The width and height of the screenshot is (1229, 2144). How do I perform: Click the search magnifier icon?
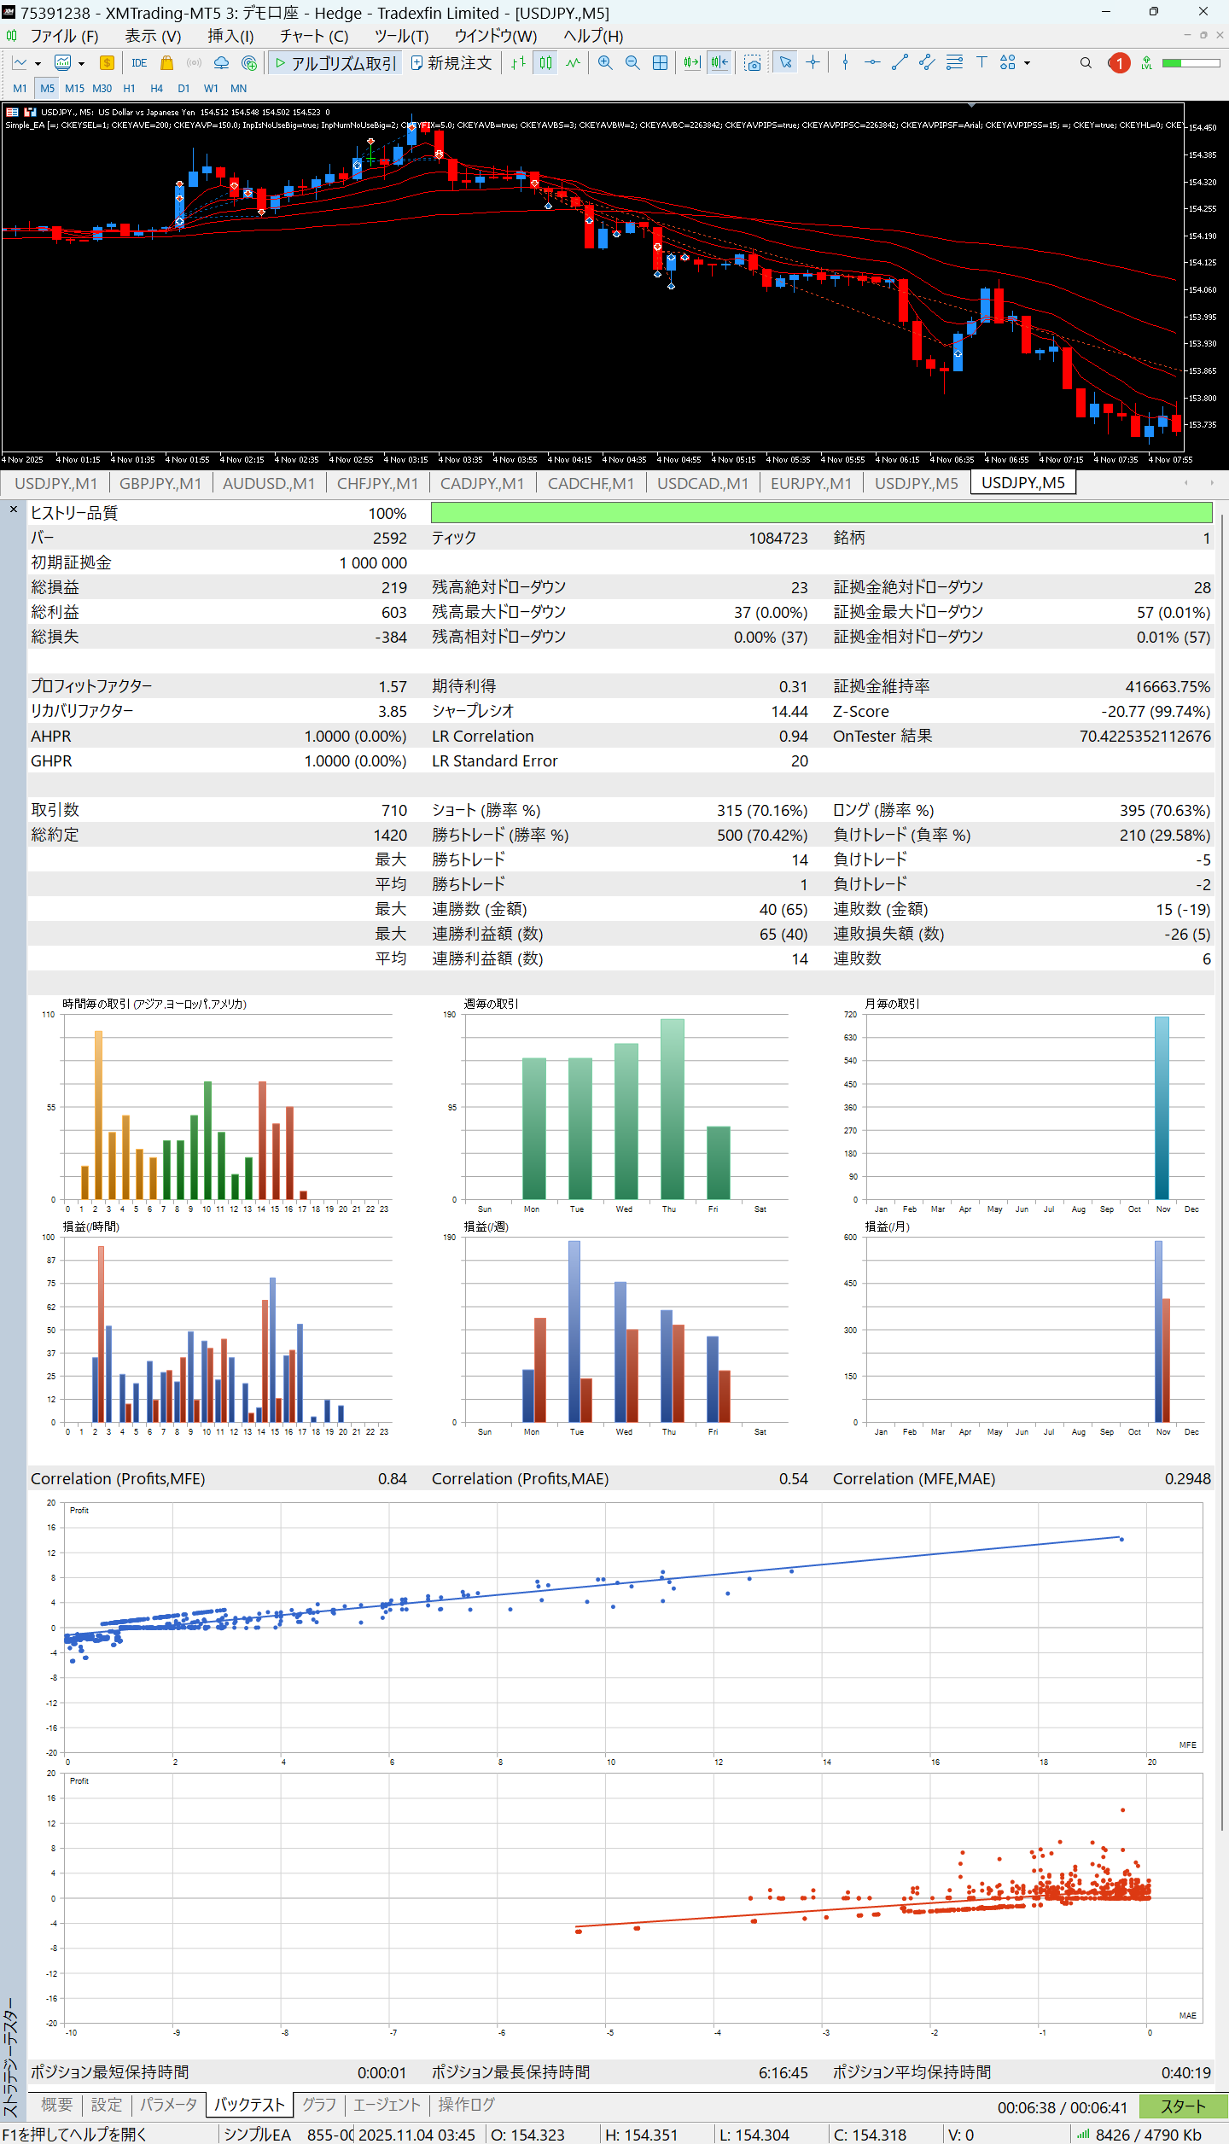1086,63
